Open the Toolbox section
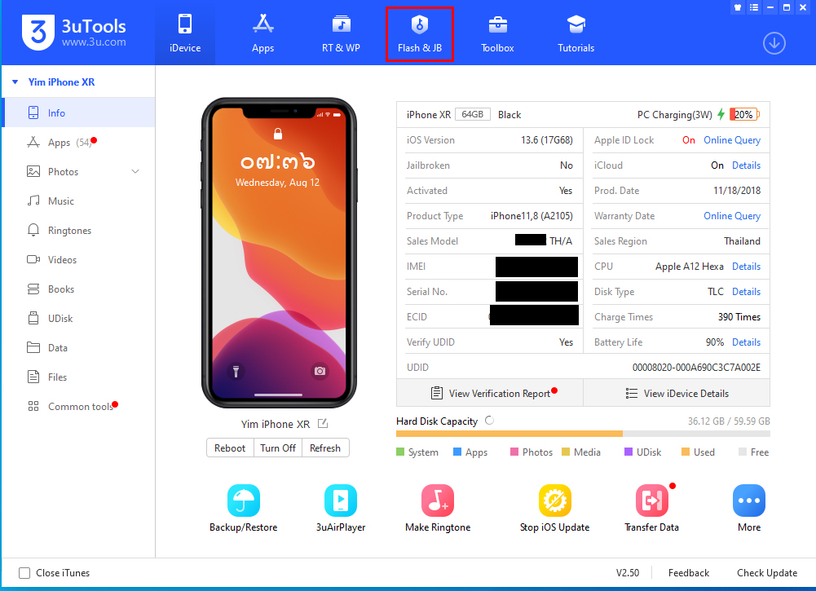 click(497, 33)
